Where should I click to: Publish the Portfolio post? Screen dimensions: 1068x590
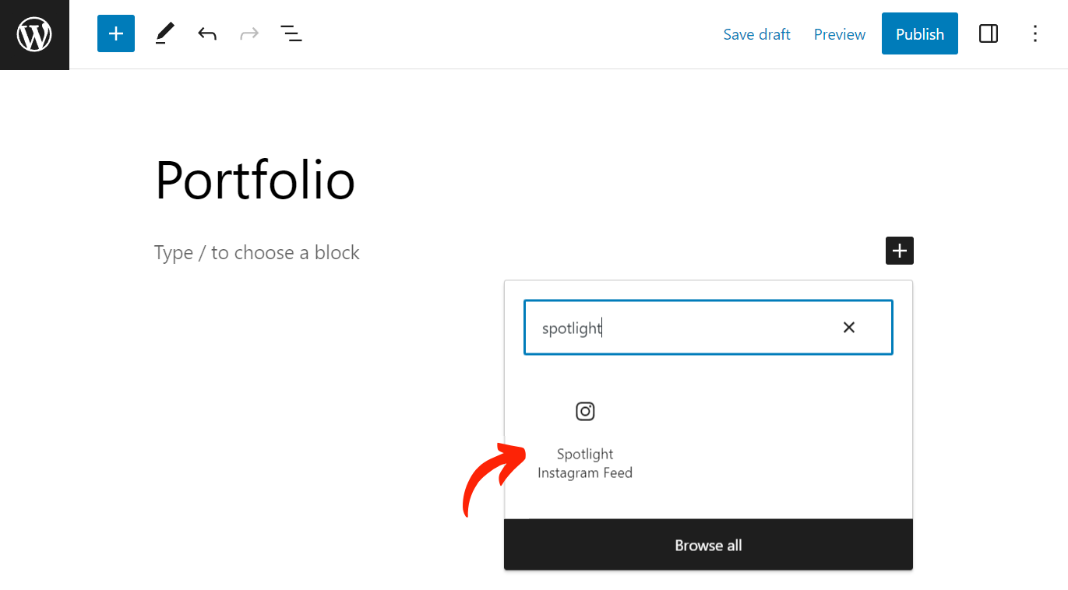[x=920, y=33]
